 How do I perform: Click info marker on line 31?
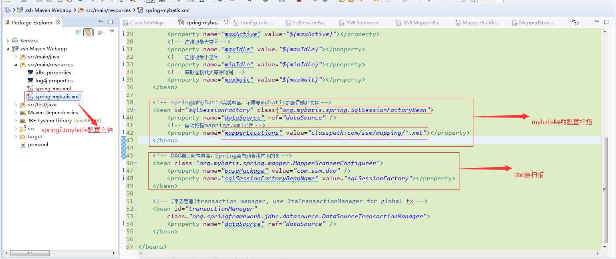[x=123, y=49]
